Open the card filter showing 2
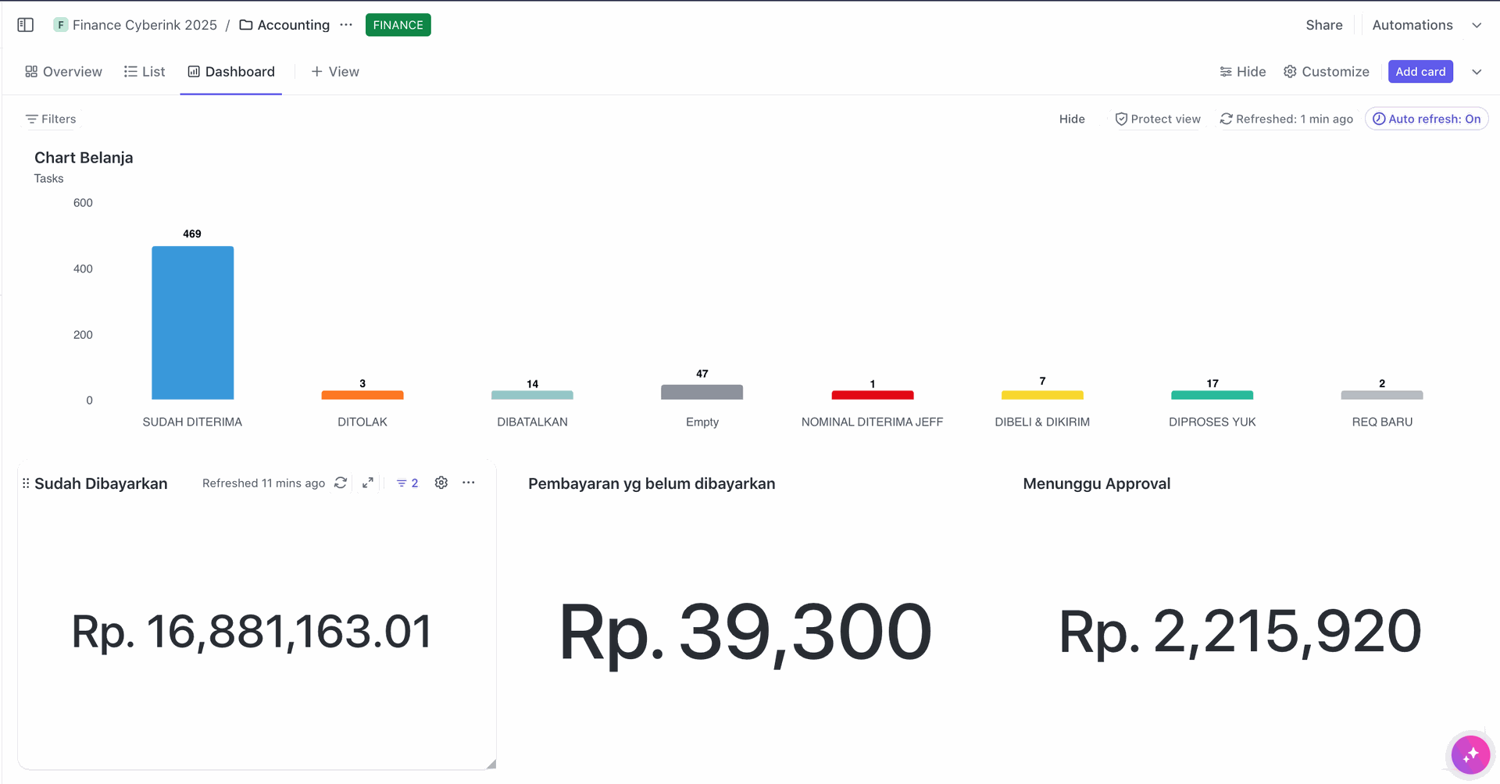Viewport: 1500px width, 784px height. tap(407, 483)
